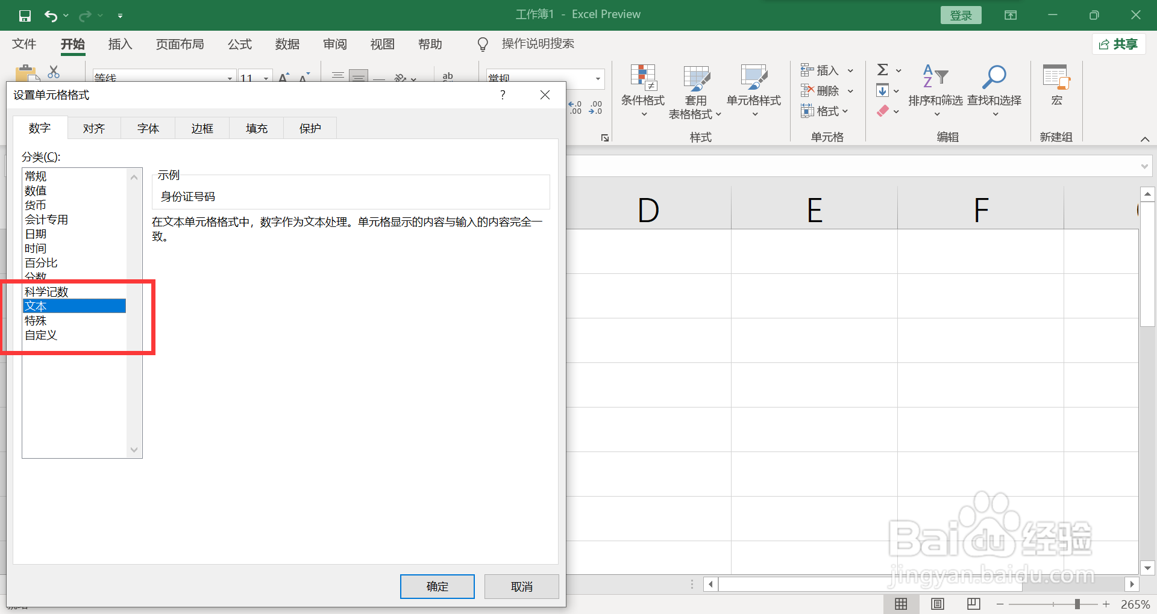1157x614 pixels.
Task: Open the 格式 dropdown arrow
Action: [847, 111]
